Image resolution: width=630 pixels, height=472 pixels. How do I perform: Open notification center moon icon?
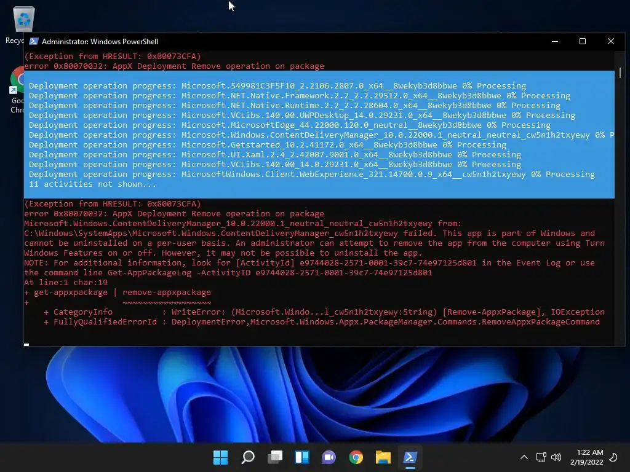pos(613,457)
